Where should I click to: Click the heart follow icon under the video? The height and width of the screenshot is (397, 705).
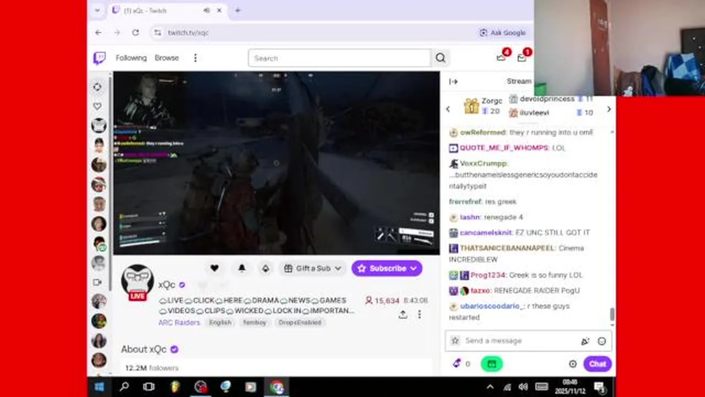214,268
